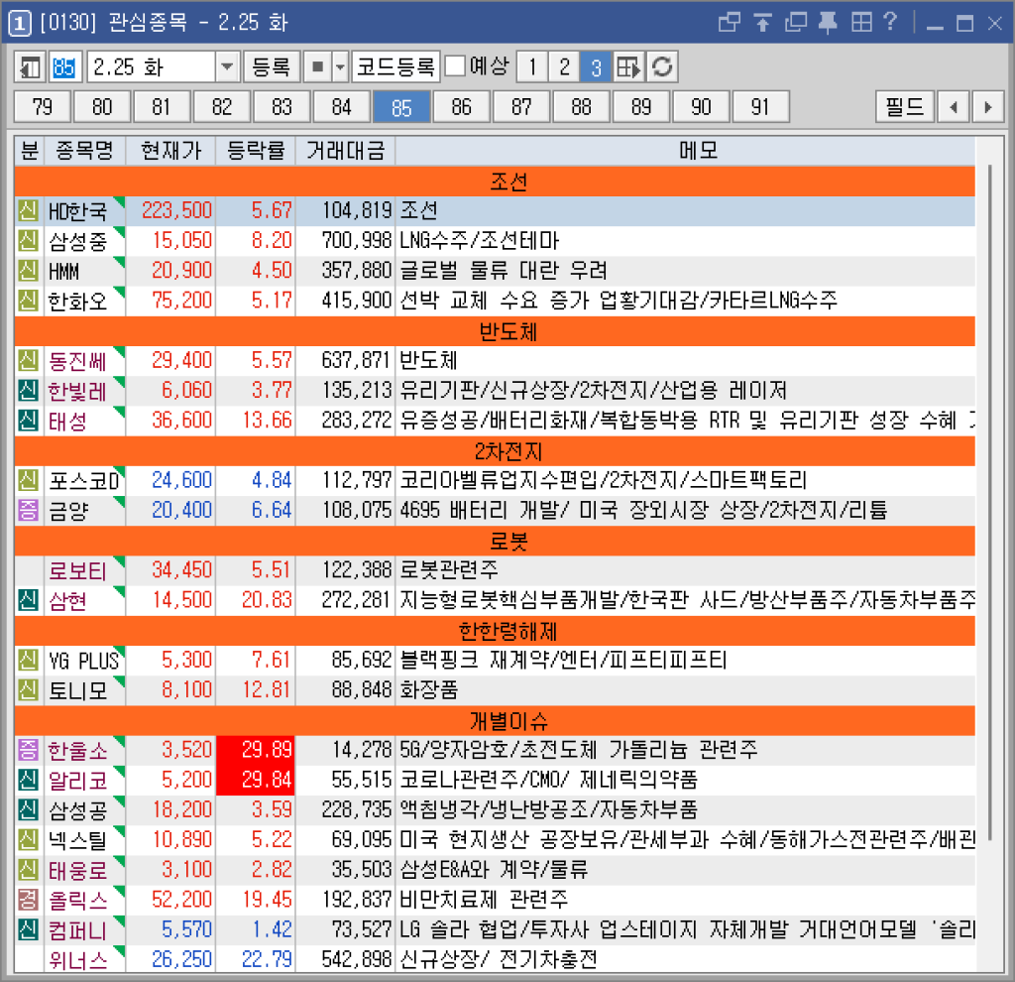Switch to group tab 91
This screenshot has width=1015, height=982.
[x=760, y=107]
